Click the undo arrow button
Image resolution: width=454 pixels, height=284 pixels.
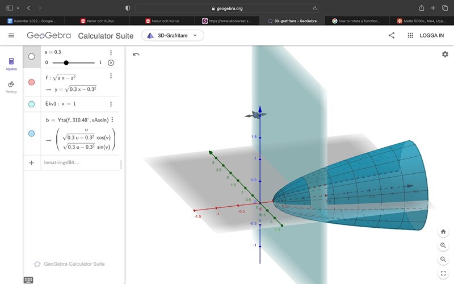point(136,55)
